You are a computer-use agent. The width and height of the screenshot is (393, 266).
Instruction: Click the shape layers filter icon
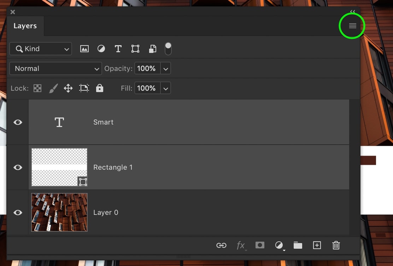click(x=135, y=49)
